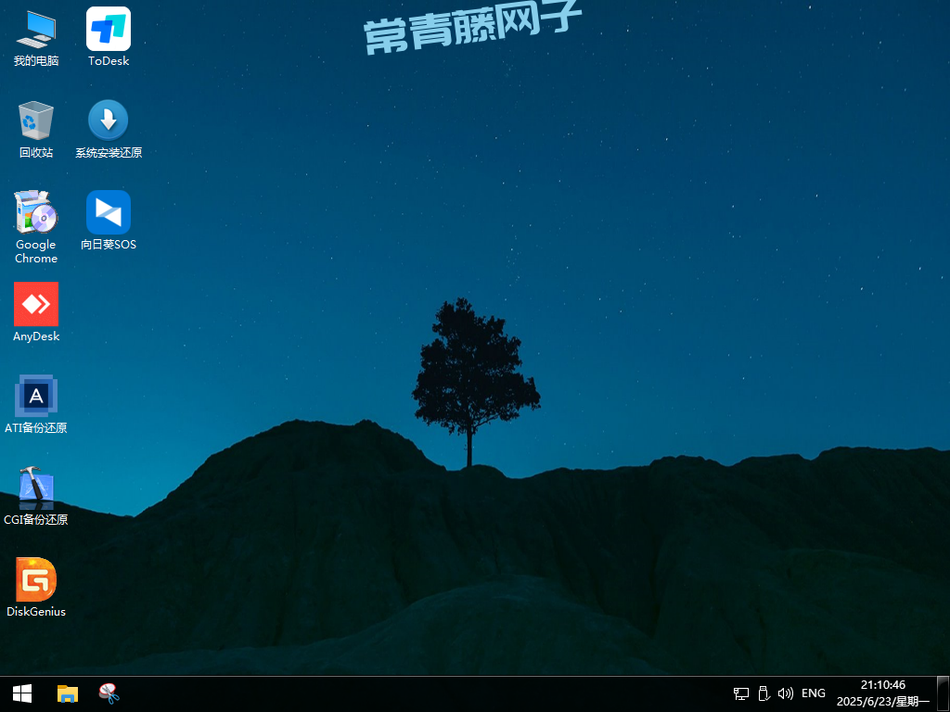This screenshot has height=712, width=950.
Task: Open the clock and date flyout
Action: click(x=882, y=693)
